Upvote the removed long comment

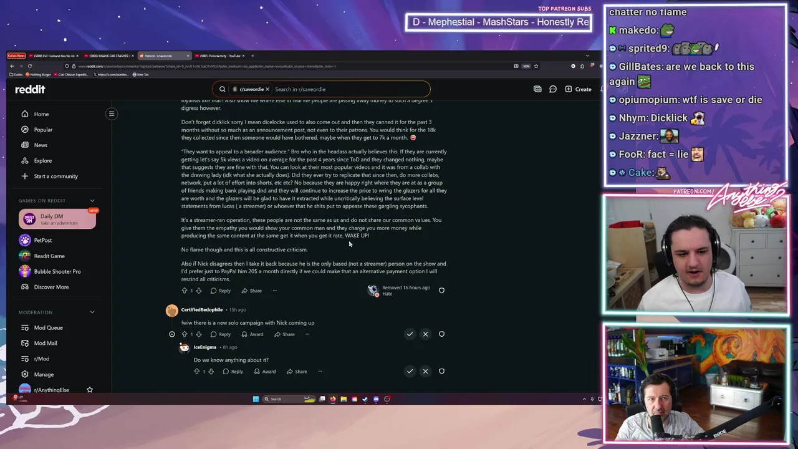click(x=185, y=291)
